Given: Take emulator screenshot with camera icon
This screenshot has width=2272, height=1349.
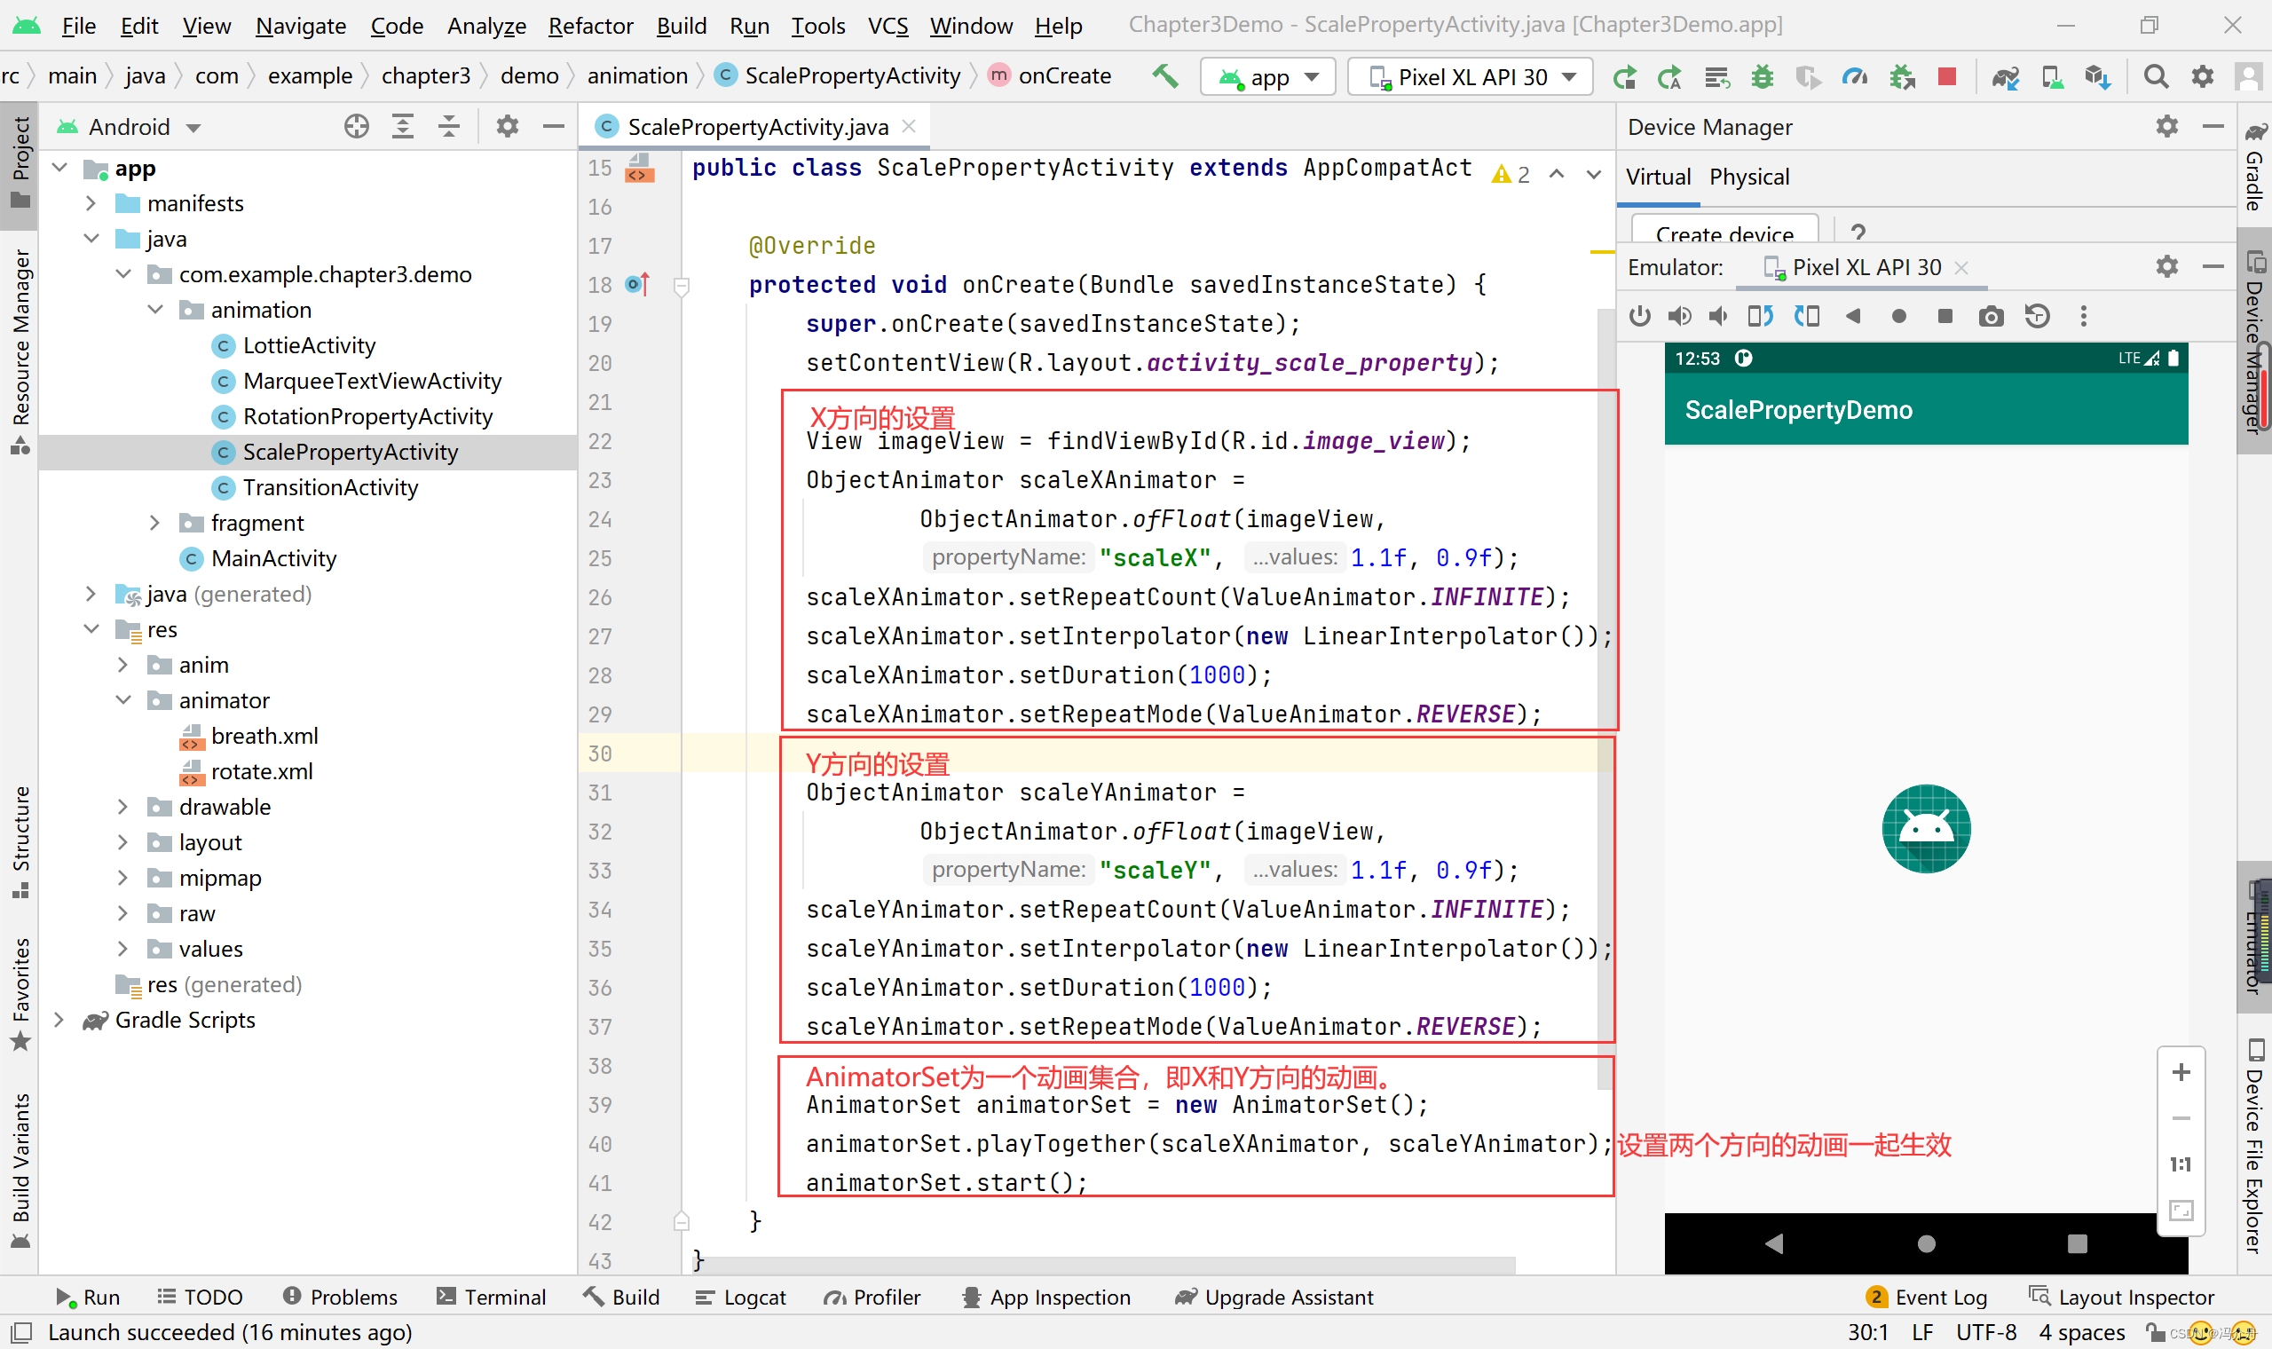Looking at the screenshot, I should (1991, 316).
